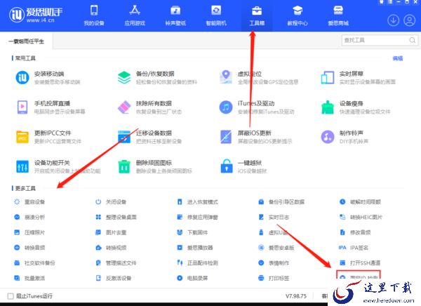Image resolution: width=421 pixels, height=306 pixels.
Task: Open 图片去重 tool
Action: [111, 232]
